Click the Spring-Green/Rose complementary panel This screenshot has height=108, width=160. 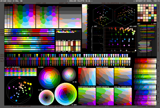123,96
